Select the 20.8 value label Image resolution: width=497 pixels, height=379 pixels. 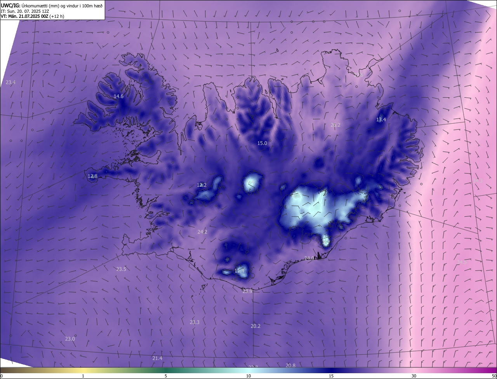[290, 365]
